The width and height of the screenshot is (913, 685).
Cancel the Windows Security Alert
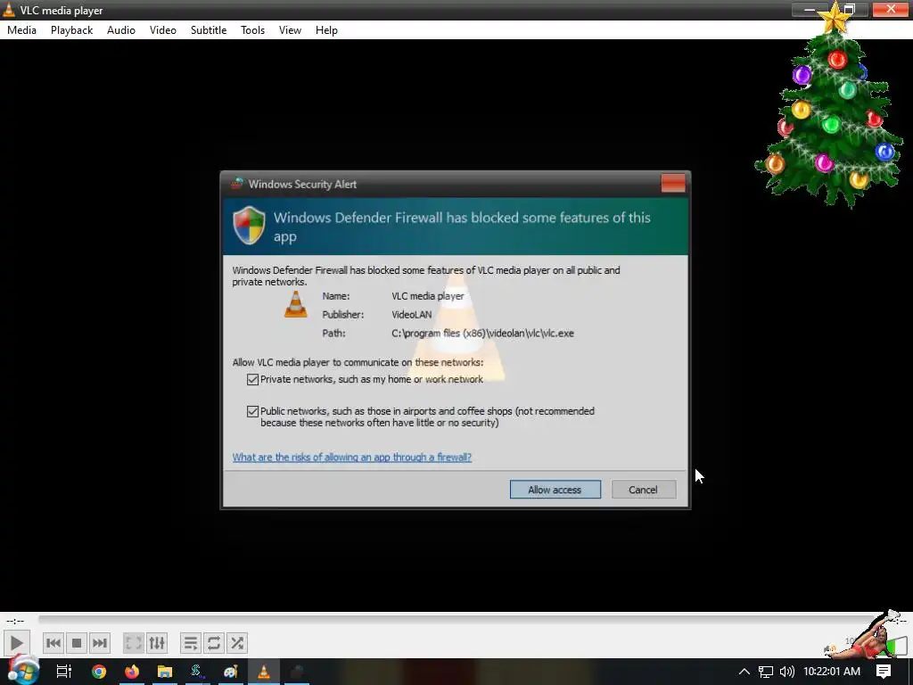tap(644, 490)
